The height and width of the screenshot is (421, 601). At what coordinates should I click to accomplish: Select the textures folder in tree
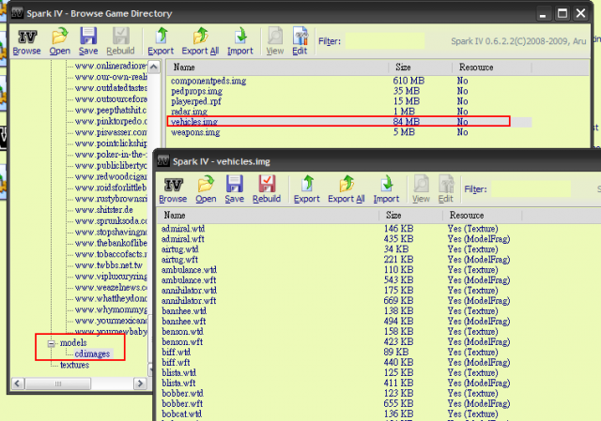[74, 365]
